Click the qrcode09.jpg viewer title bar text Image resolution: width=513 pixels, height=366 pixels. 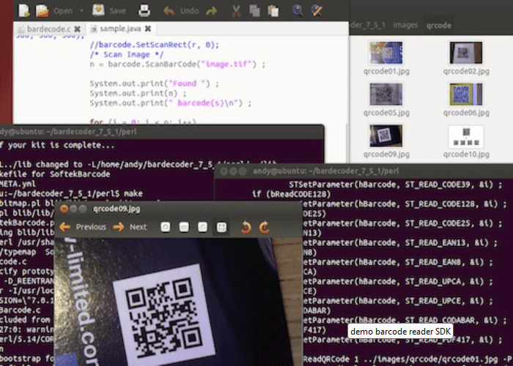click(117, 209)
